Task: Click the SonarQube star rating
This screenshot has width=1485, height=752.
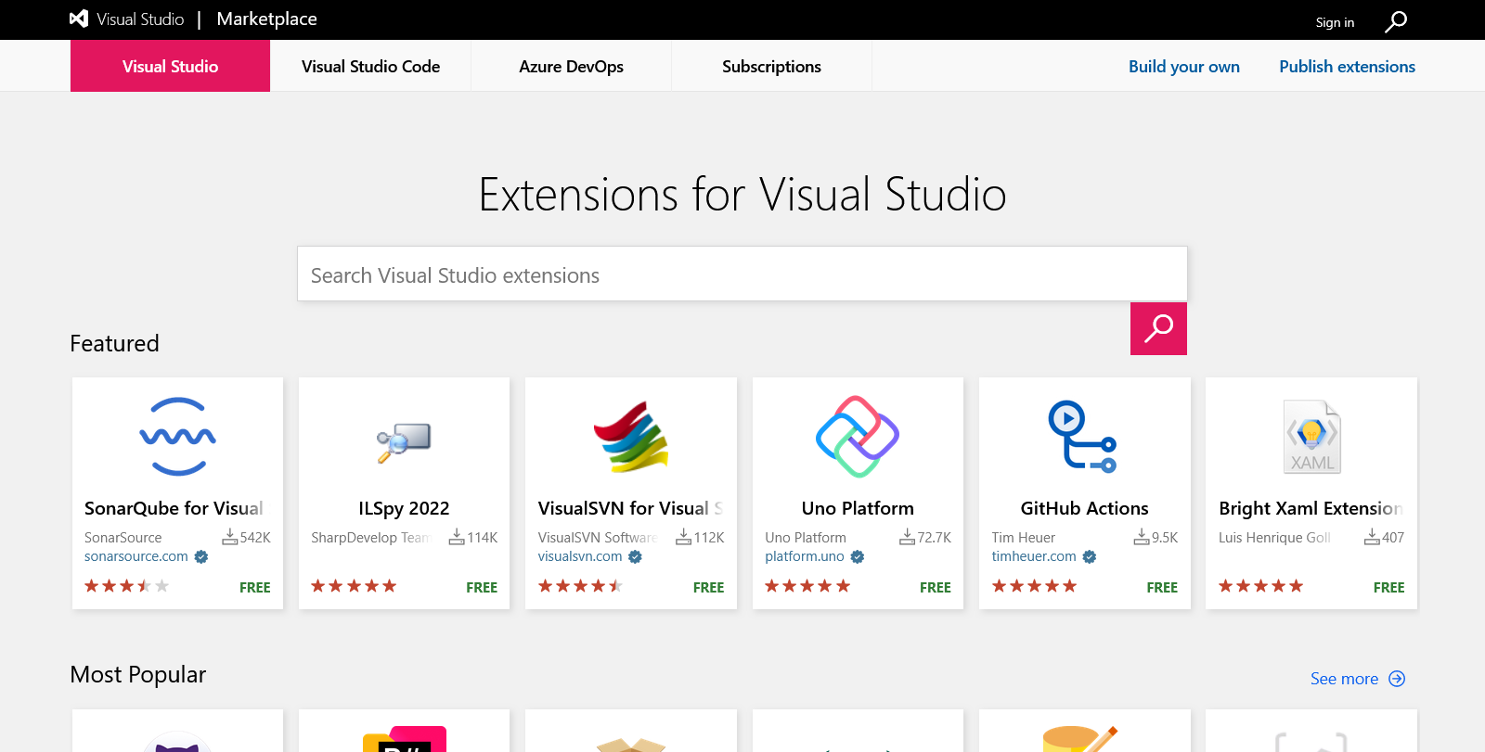Action: pos(127,586)
